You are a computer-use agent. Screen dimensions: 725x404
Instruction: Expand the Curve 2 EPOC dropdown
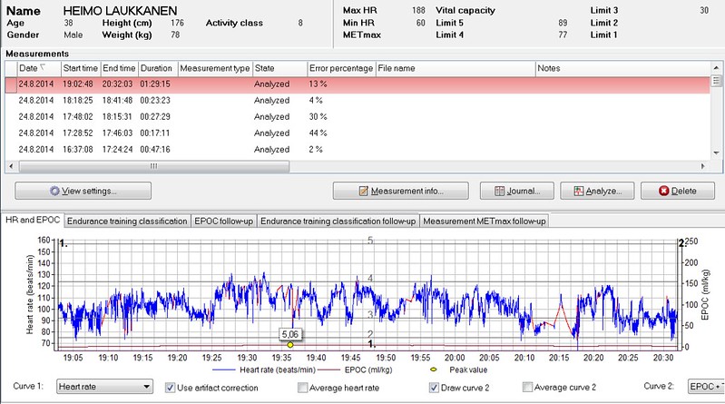tap(706, 388)
